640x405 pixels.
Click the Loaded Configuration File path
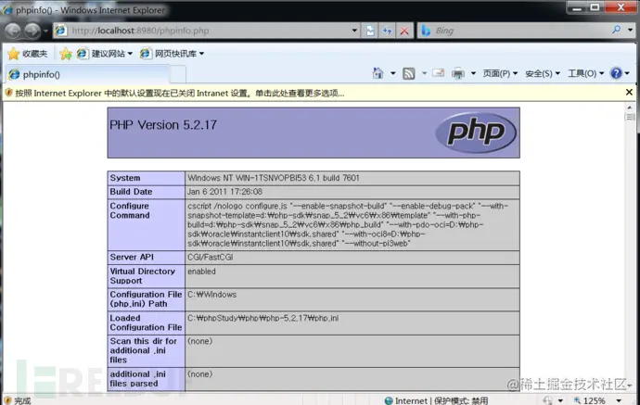click(x=262, y=318)
